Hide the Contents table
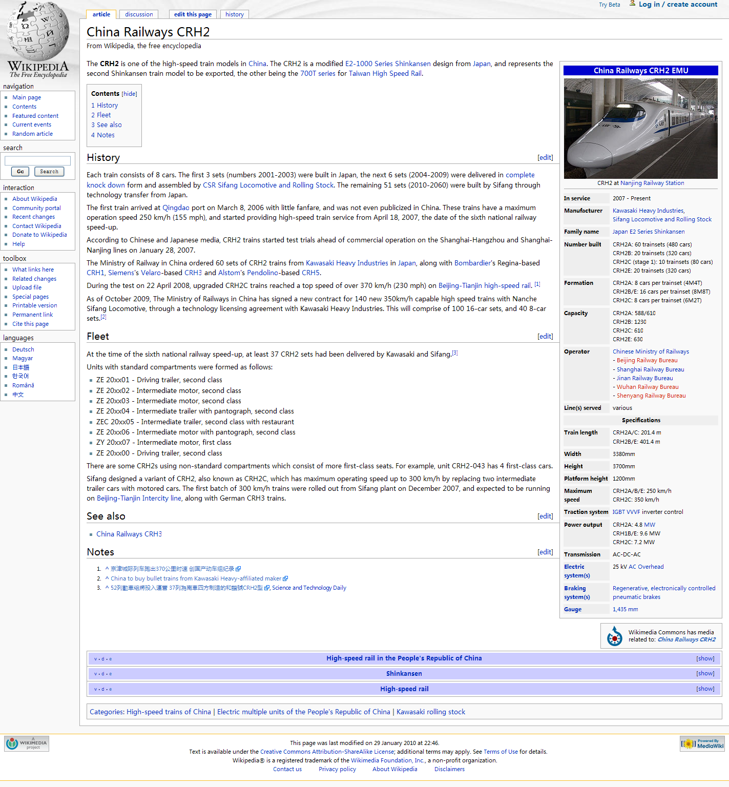Viewport: 729px width, 787px height. click(x=130, y=94)
